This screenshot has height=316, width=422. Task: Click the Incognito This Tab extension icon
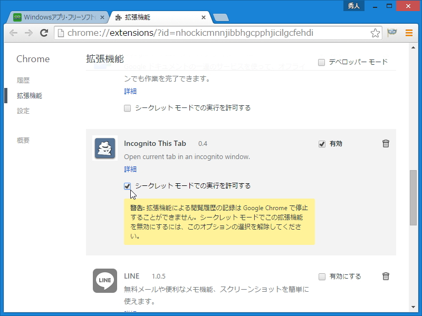click(x=104, y=149)
